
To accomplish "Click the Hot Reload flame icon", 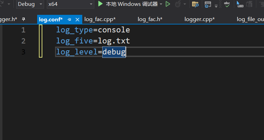I will click(x=178, y=4).
